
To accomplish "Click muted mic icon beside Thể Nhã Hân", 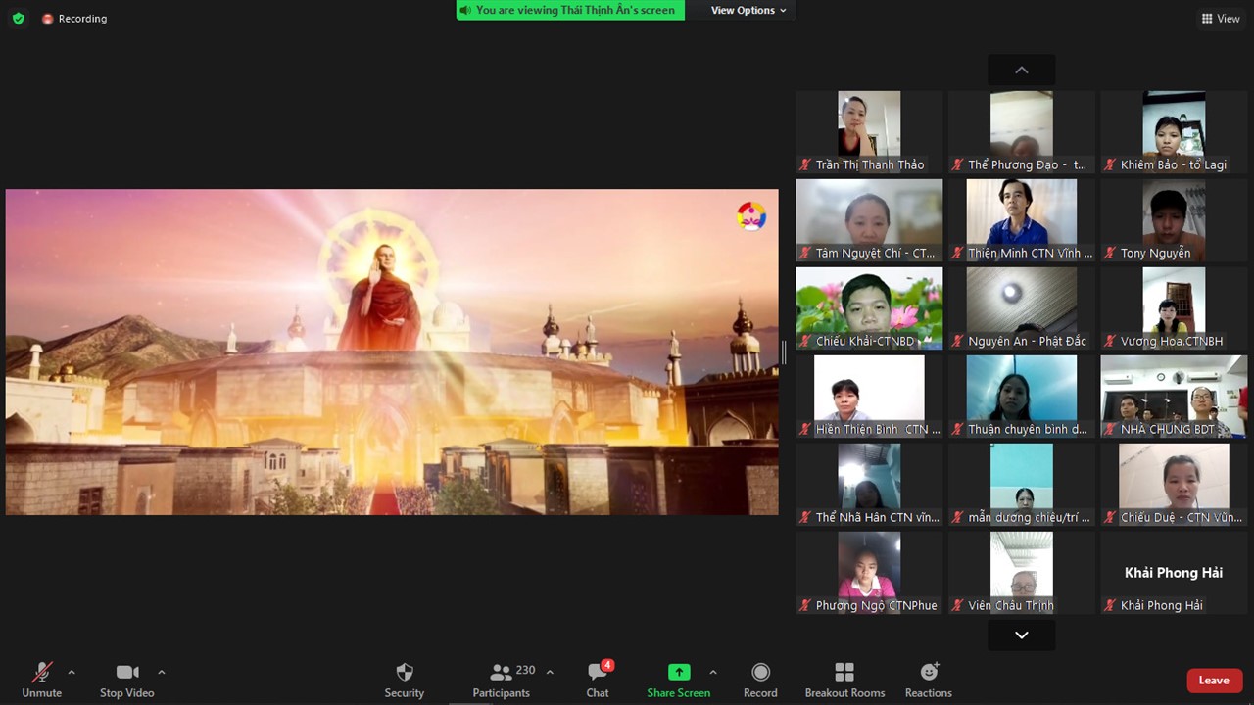I will click(805, 517).
